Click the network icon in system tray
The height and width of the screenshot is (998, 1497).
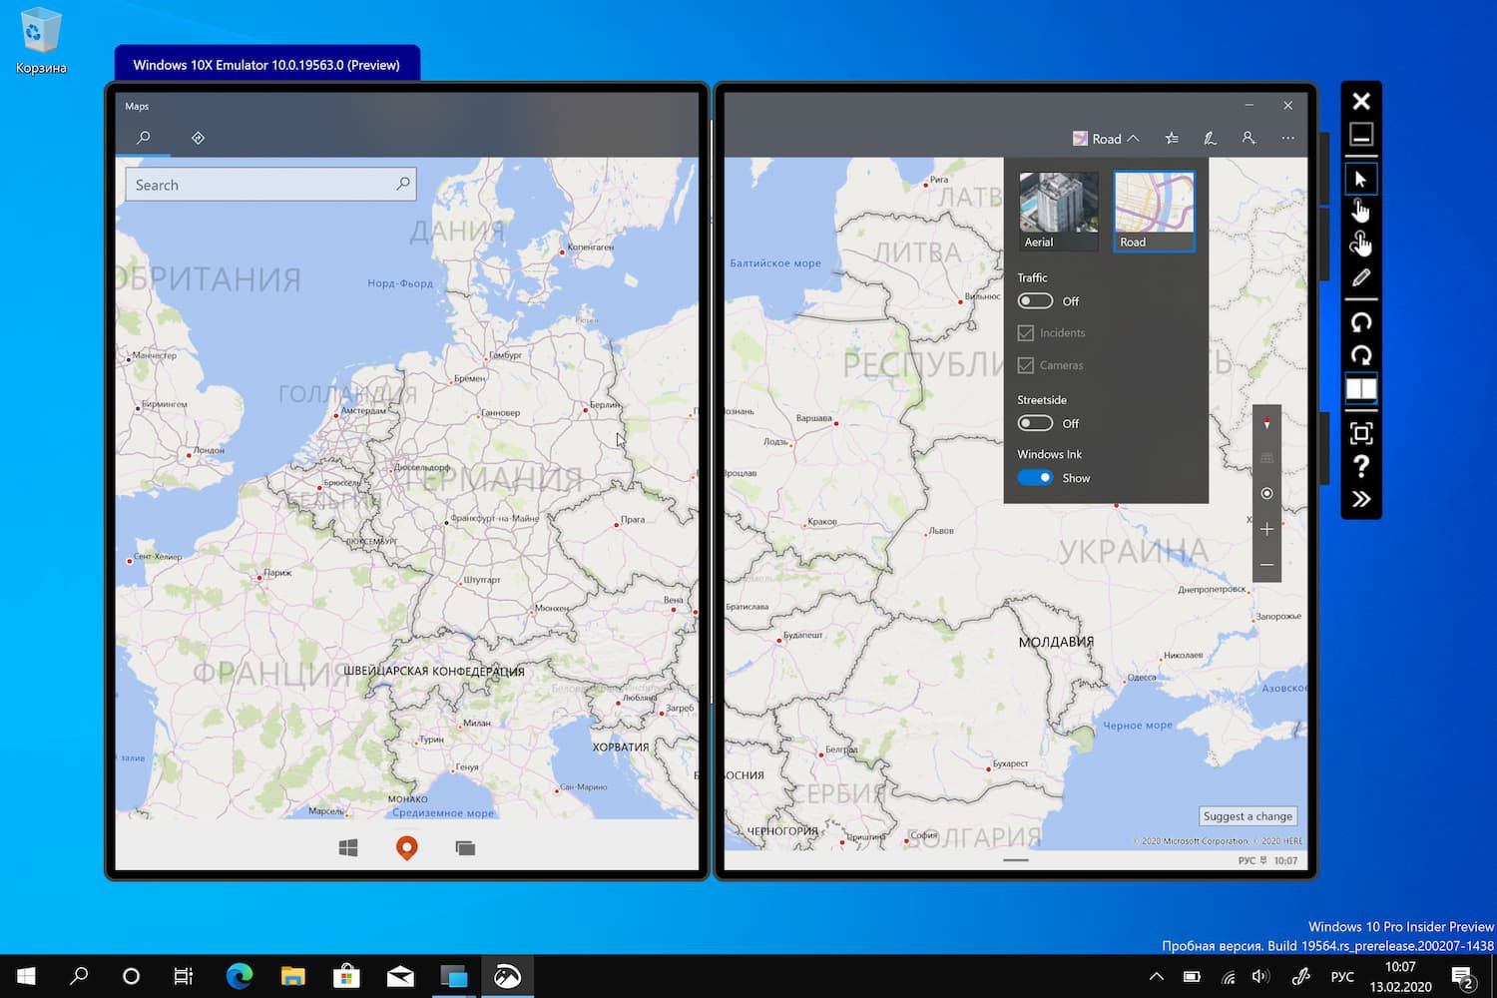(1228, 977)
